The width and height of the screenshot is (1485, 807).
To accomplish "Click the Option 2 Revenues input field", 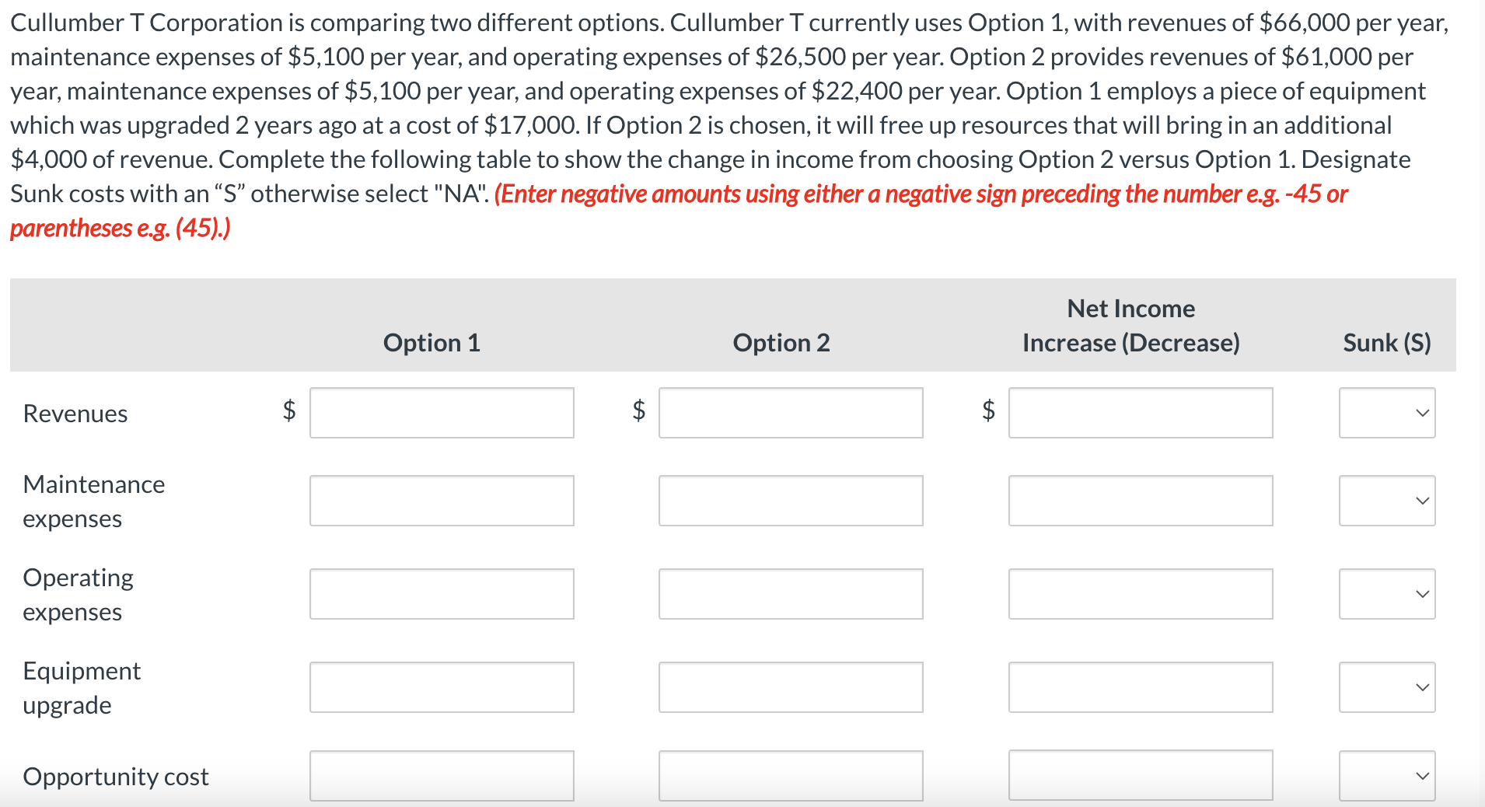I will 790,413.
